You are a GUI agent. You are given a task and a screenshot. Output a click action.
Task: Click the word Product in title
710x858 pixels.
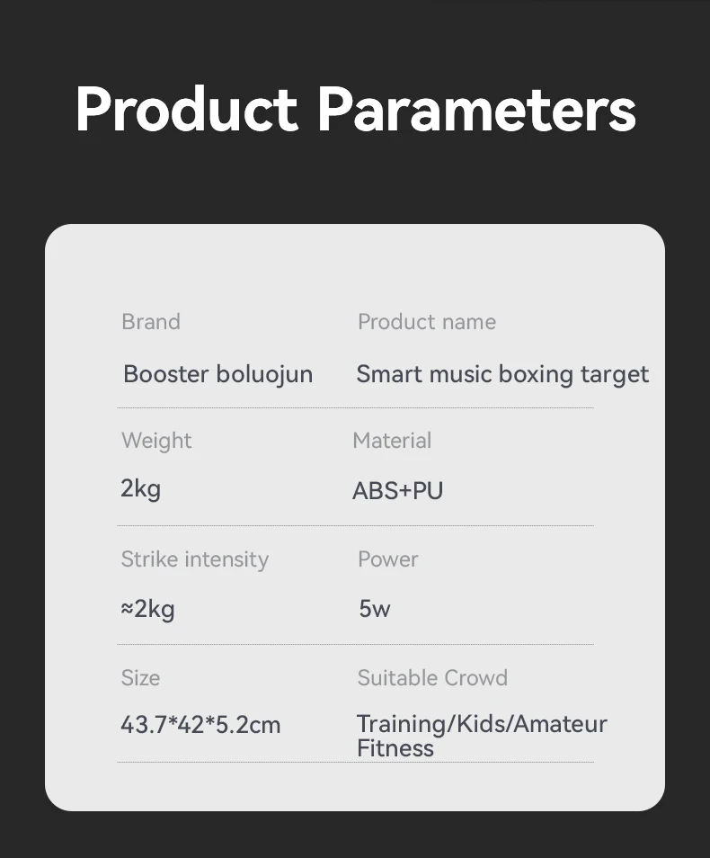pos(186,110)
